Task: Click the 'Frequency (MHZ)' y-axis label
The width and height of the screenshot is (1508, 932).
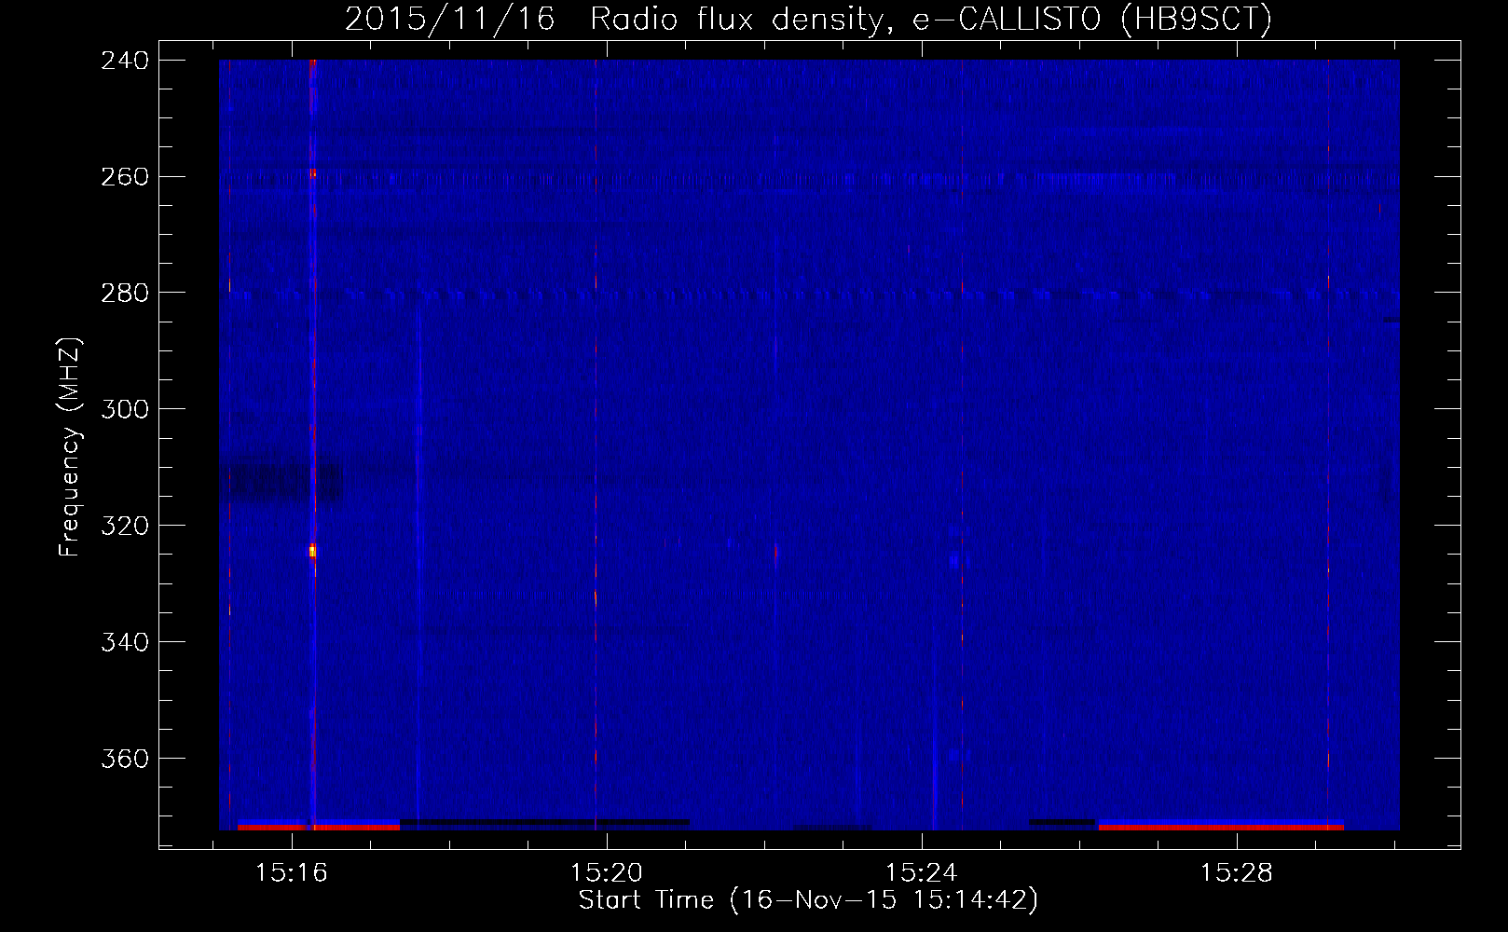Action: click(70, 447)
